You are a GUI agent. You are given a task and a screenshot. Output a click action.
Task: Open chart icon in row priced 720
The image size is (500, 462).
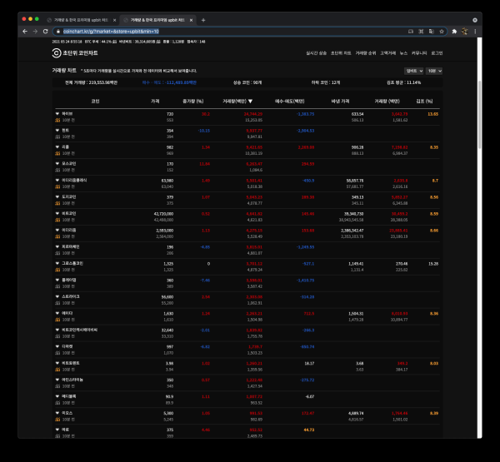[57, 120]
